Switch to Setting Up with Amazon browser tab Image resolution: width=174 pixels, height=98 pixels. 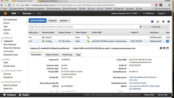coord(50,1)
